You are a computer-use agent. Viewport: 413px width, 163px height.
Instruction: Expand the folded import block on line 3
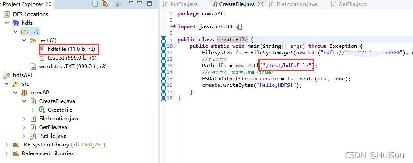pyautogui.click(x=175, y=27)
